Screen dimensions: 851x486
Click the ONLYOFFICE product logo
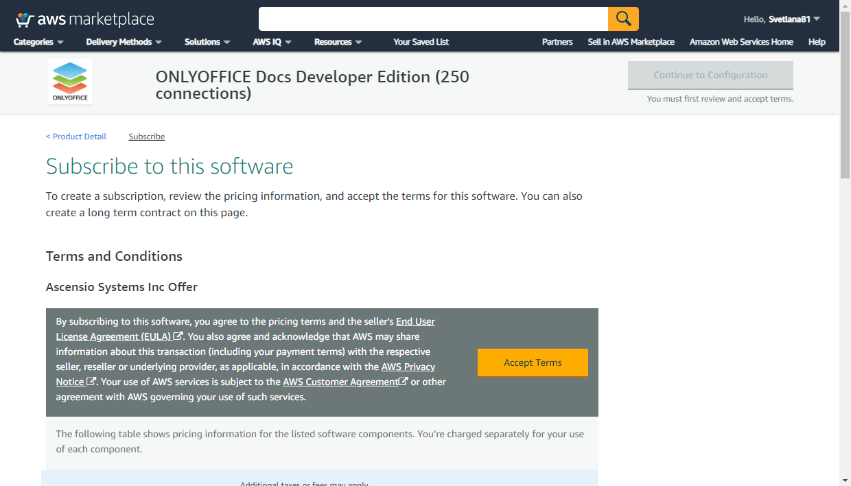pos(70,82)
